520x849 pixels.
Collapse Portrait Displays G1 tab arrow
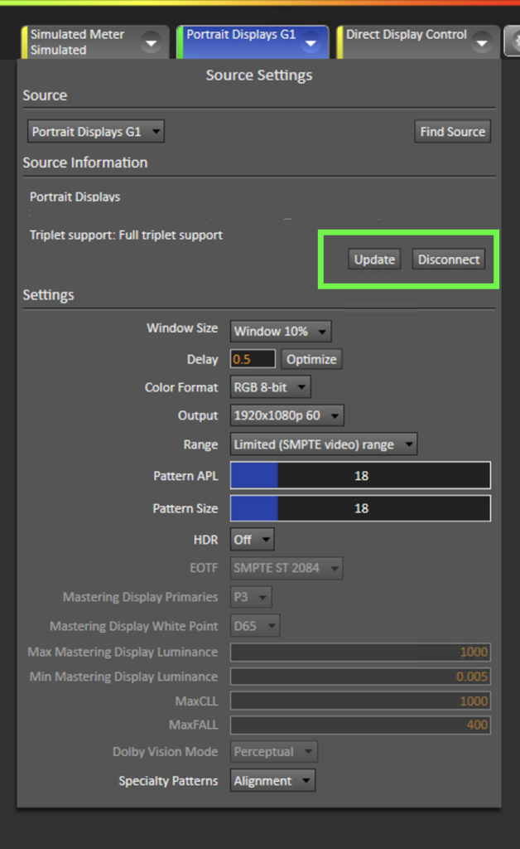311,43
